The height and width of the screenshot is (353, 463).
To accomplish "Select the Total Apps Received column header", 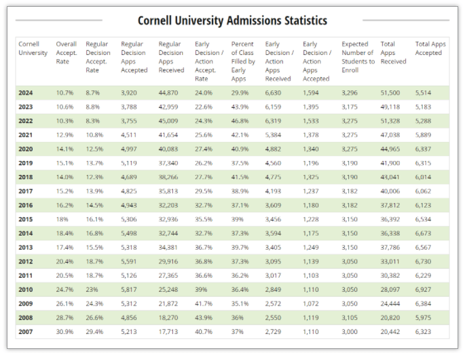I will 393,53.
